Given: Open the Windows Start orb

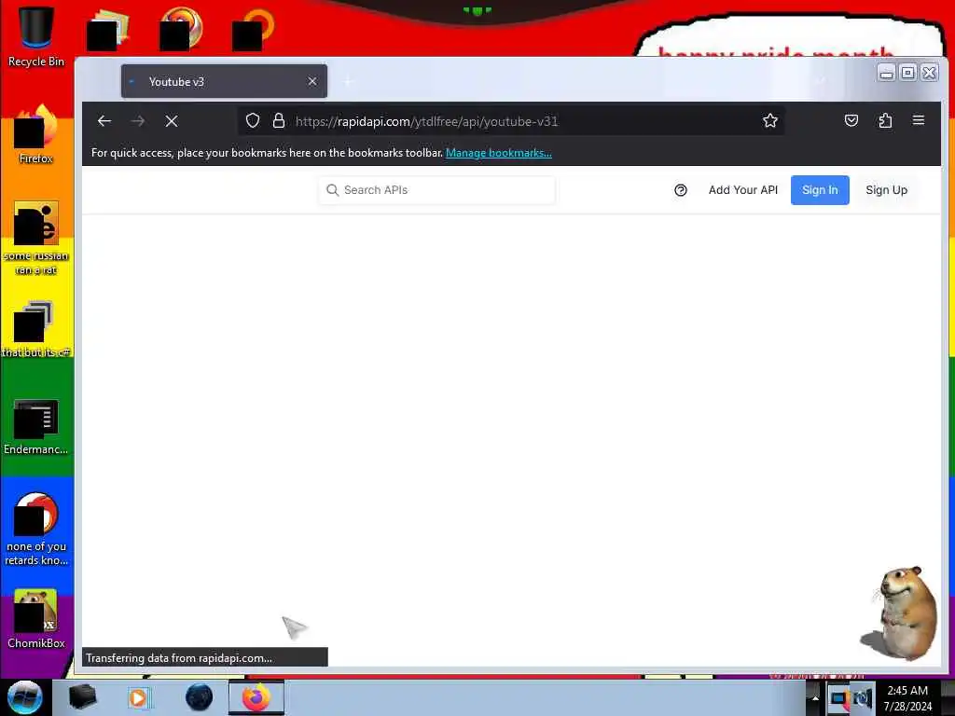Looking at the screenshot, I should tap(25, 697).
